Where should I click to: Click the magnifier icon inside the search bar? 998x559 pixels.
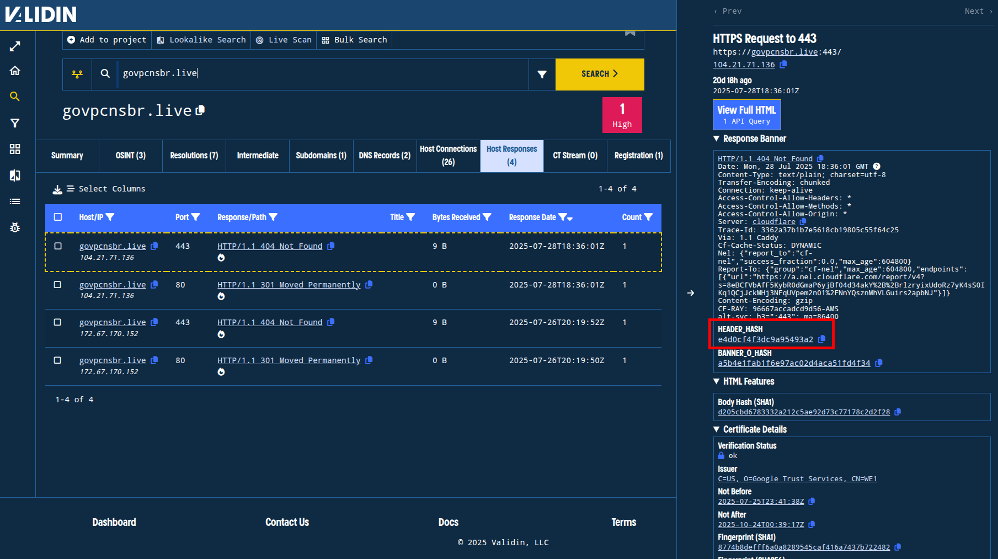tap(105, 73)
